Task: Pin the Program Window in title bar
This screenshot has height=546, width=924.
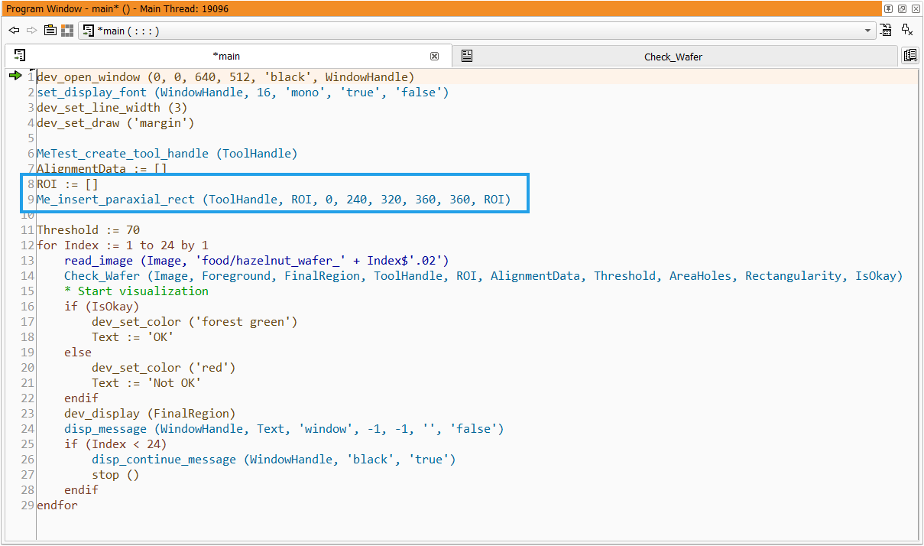Action: (x=888, y=8)
